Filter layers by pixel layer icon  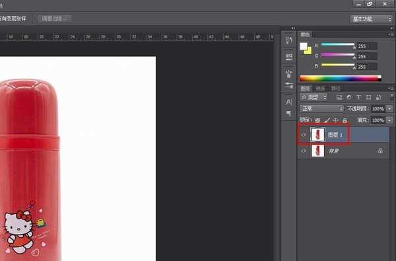click(x=339, y=98)
